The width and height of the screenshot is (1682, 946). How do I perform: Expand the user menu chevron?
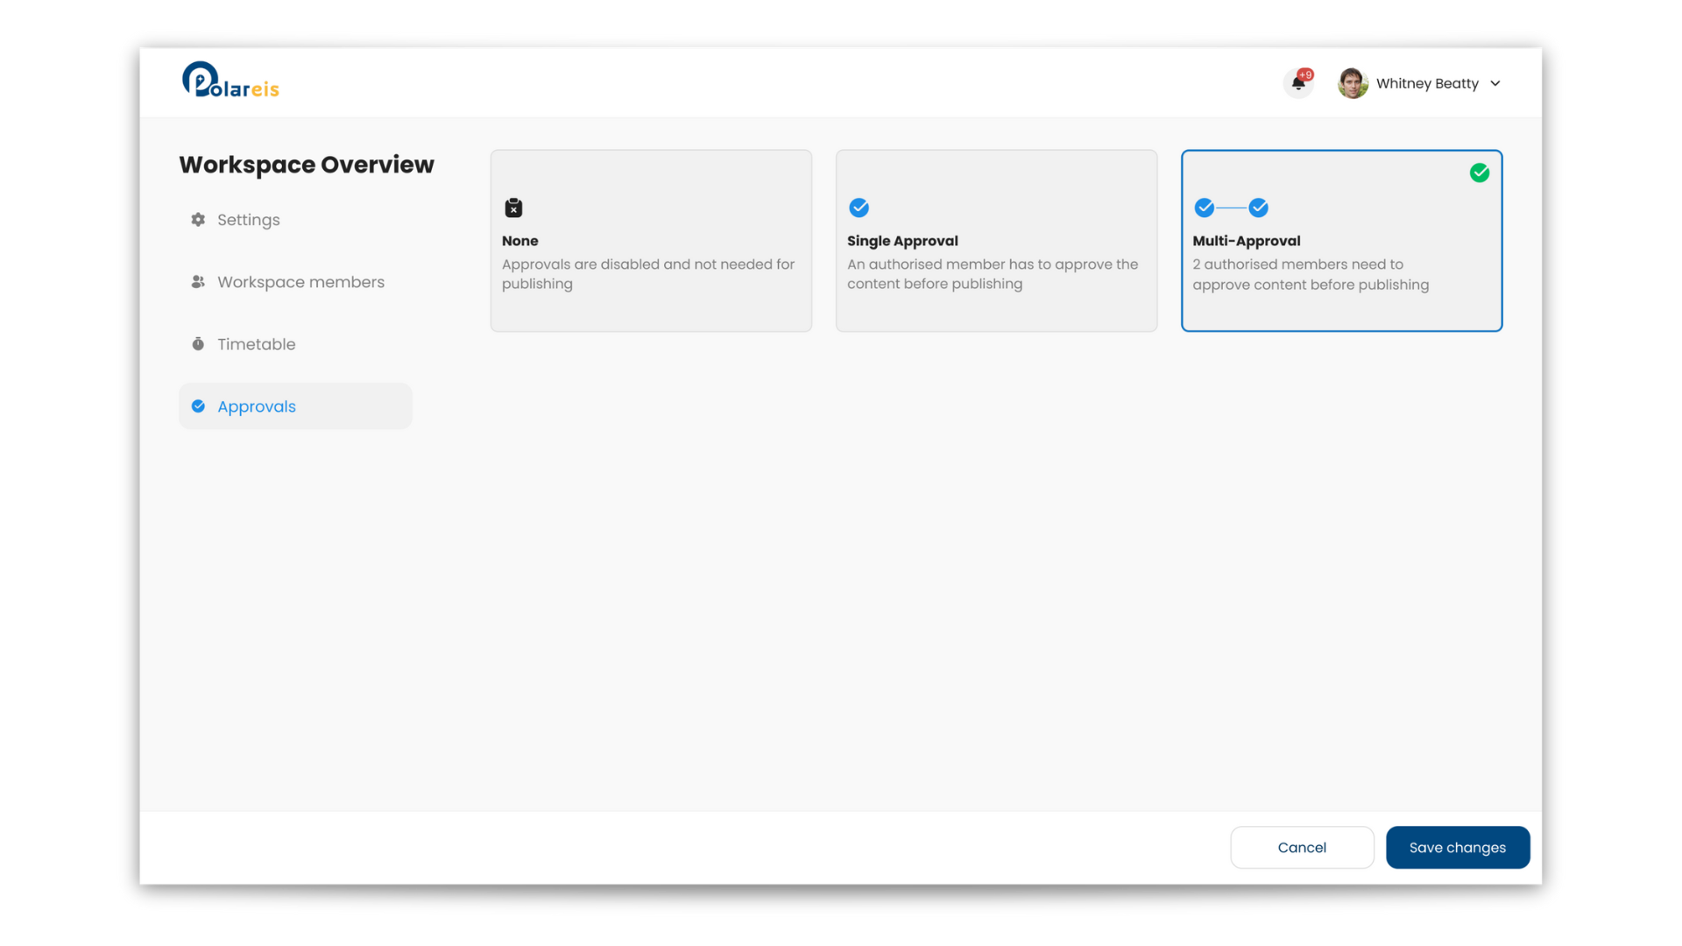point(1495,84)
